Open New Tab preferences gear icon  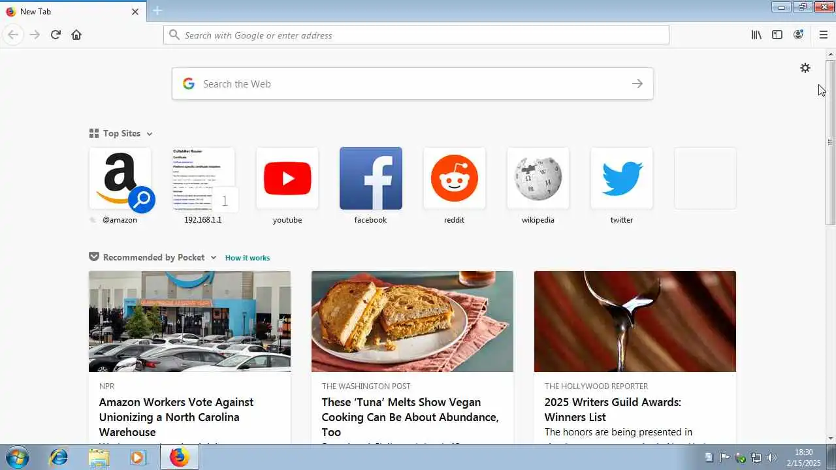click(805, 68)
